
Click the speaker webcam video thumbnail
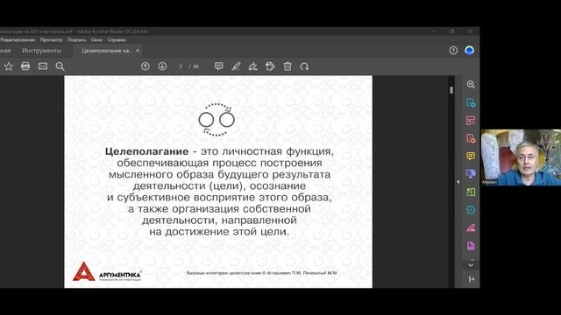coord(521,157)
